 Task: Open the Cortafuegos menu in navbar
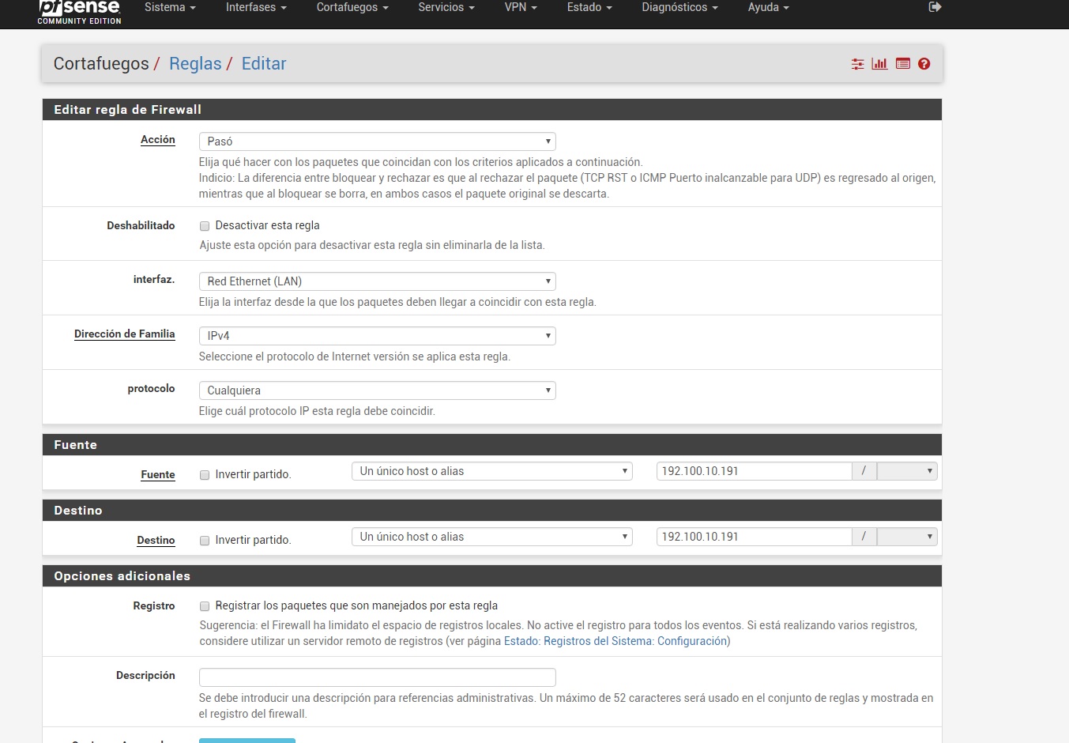click(x=352, y=8)
